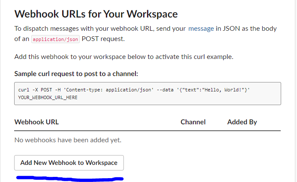Image resolution: width=297 pixels, height=182 pixels.
Task: Click inside the sample curl code block
Action: pos(147,94)
